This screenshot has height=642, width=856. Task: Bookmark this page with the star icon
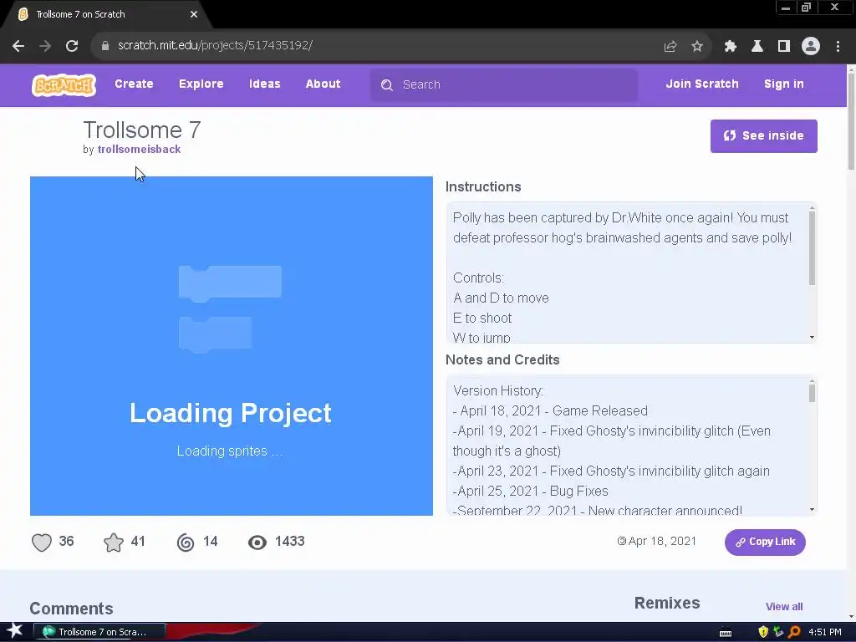[x=697, y=47]
